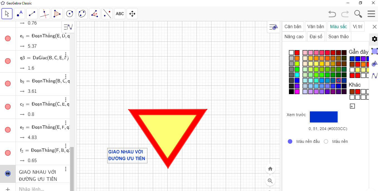Open the Nâng cao tab
378x191 pixels.
click(x=294, y=36)
